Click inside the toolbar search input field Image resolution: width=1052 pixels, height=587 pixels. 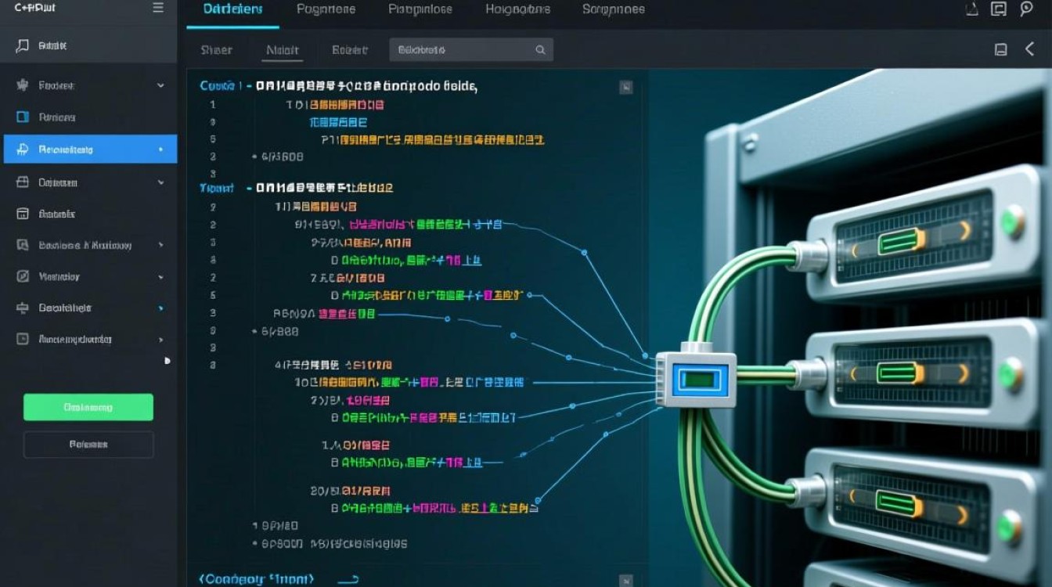click(x=462, y=50)
